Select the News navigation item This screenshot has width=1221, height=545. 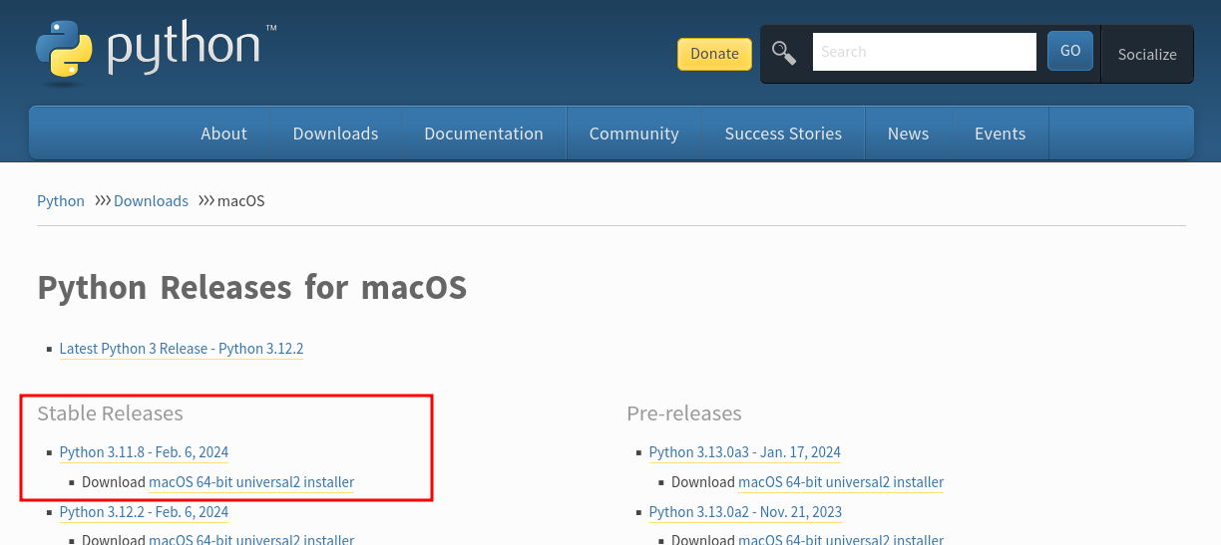coord(908,134)
